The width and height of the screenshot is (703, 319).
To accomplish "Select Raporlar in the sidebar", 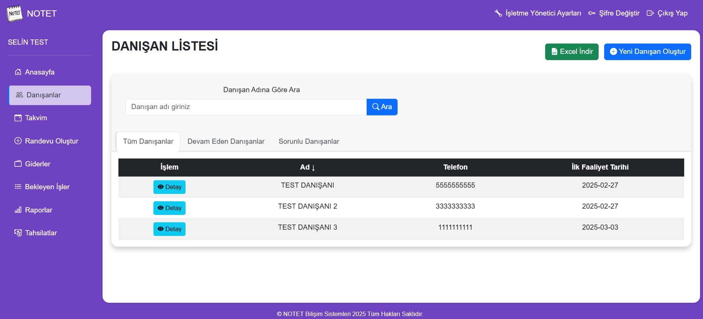I will [49, 210].
